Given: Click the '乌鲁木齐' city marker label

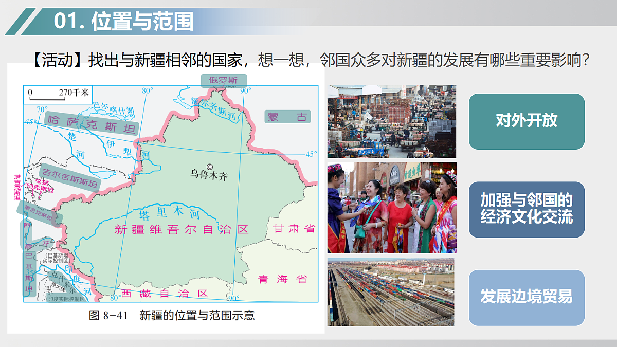Looking at the screenshot, I should [208, 175].
